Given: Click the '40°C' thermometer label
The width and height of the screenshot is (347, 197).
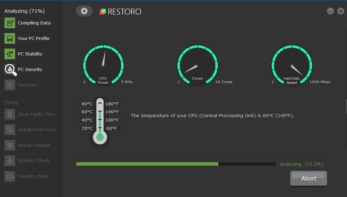Looking at the screenshot, I should pos(87,120).
